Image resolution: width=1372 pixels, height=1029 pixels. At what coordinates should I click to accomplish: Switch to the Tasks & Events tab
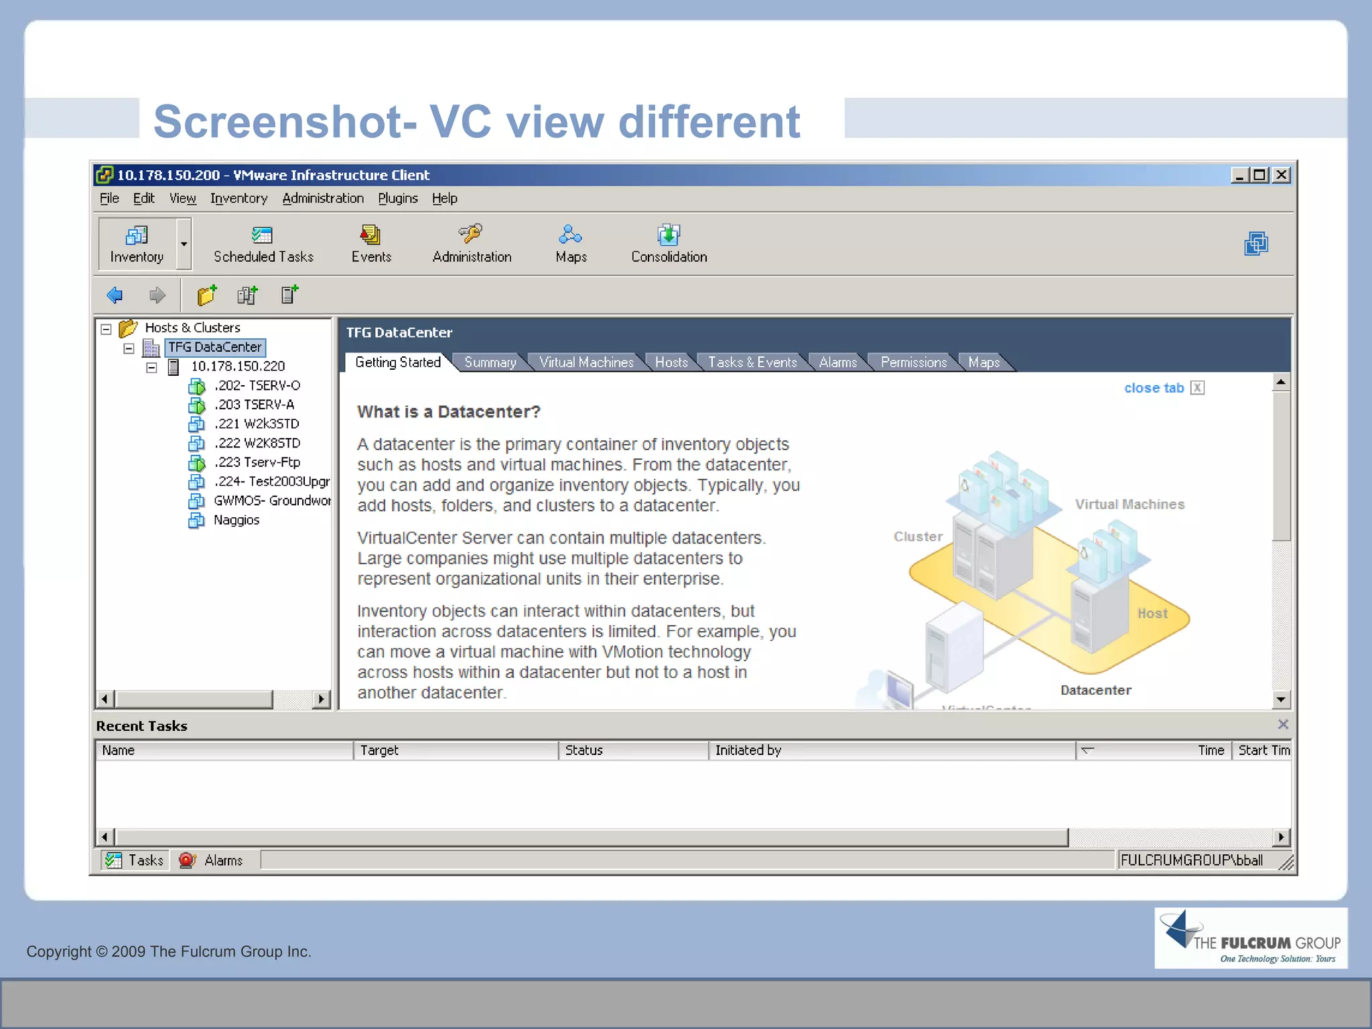[x=752, y=362]
